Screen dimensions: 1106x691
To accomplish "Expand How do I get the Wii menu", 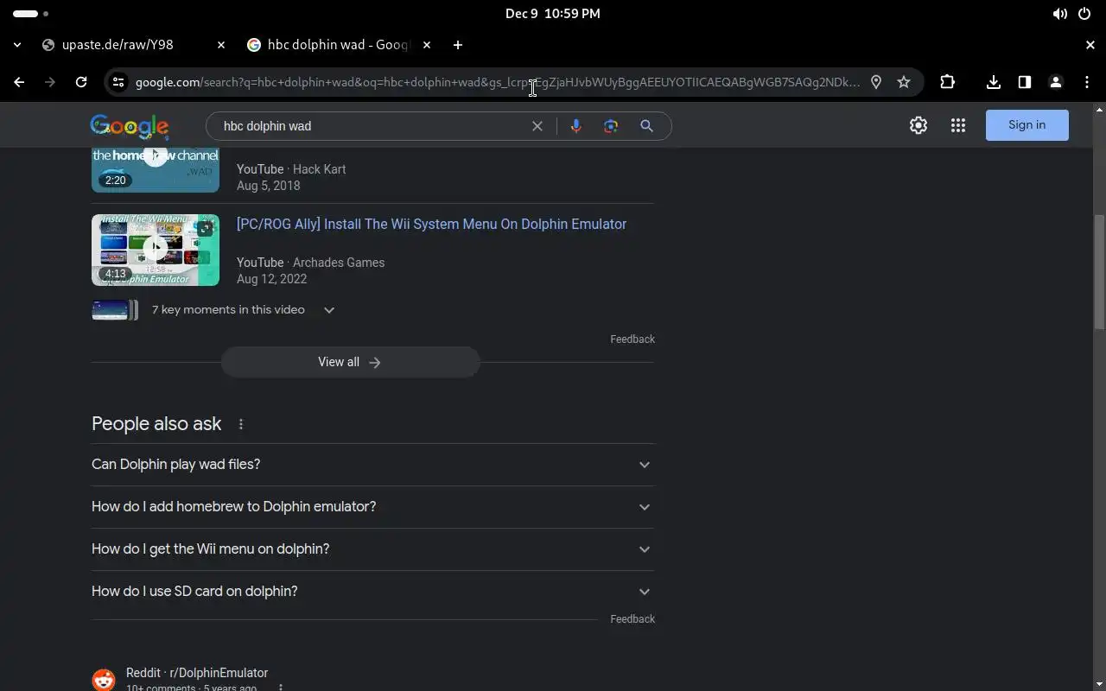I will tap(372, 549).
